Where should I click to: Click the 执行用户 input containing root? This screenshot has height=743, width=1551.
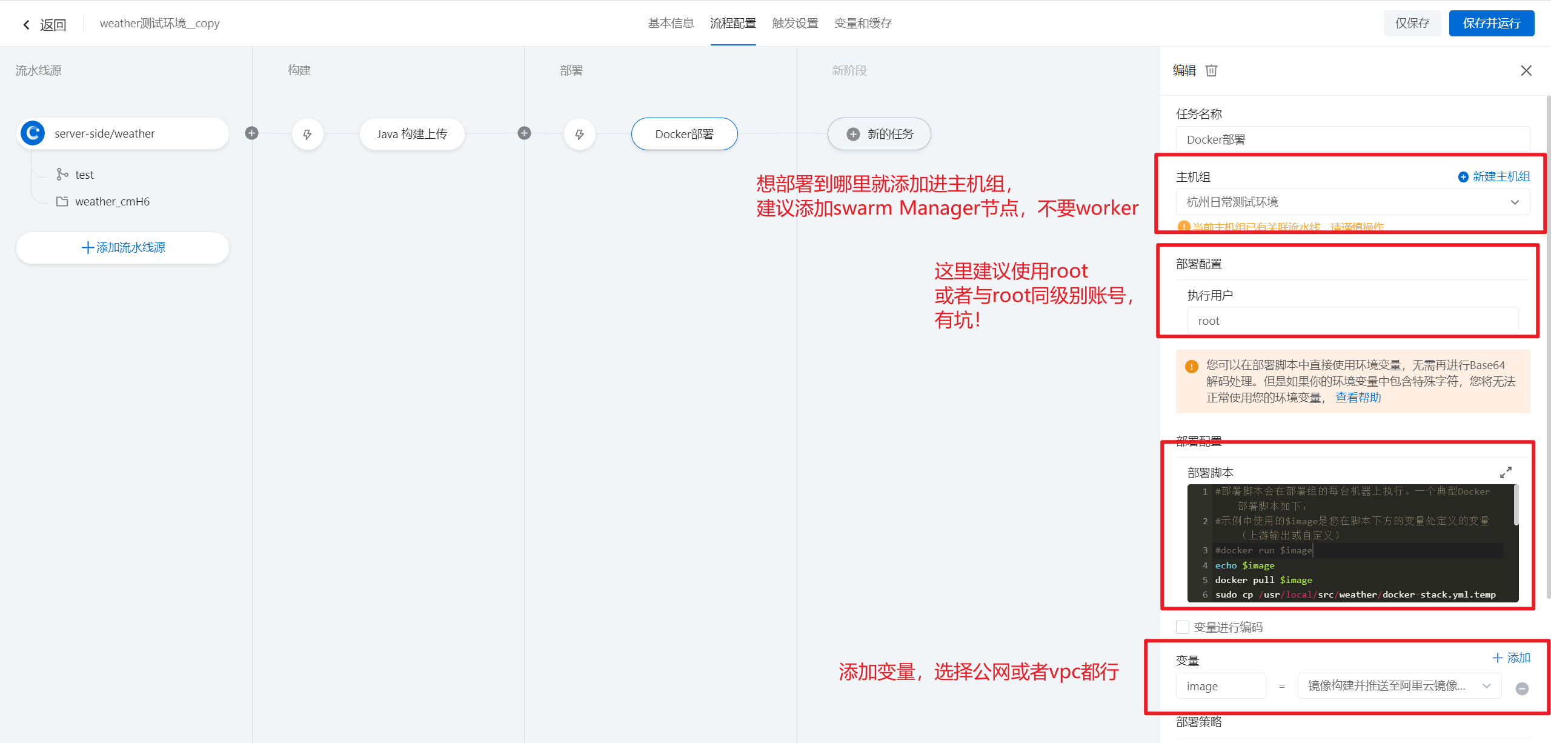click(x=1352, y=321)
